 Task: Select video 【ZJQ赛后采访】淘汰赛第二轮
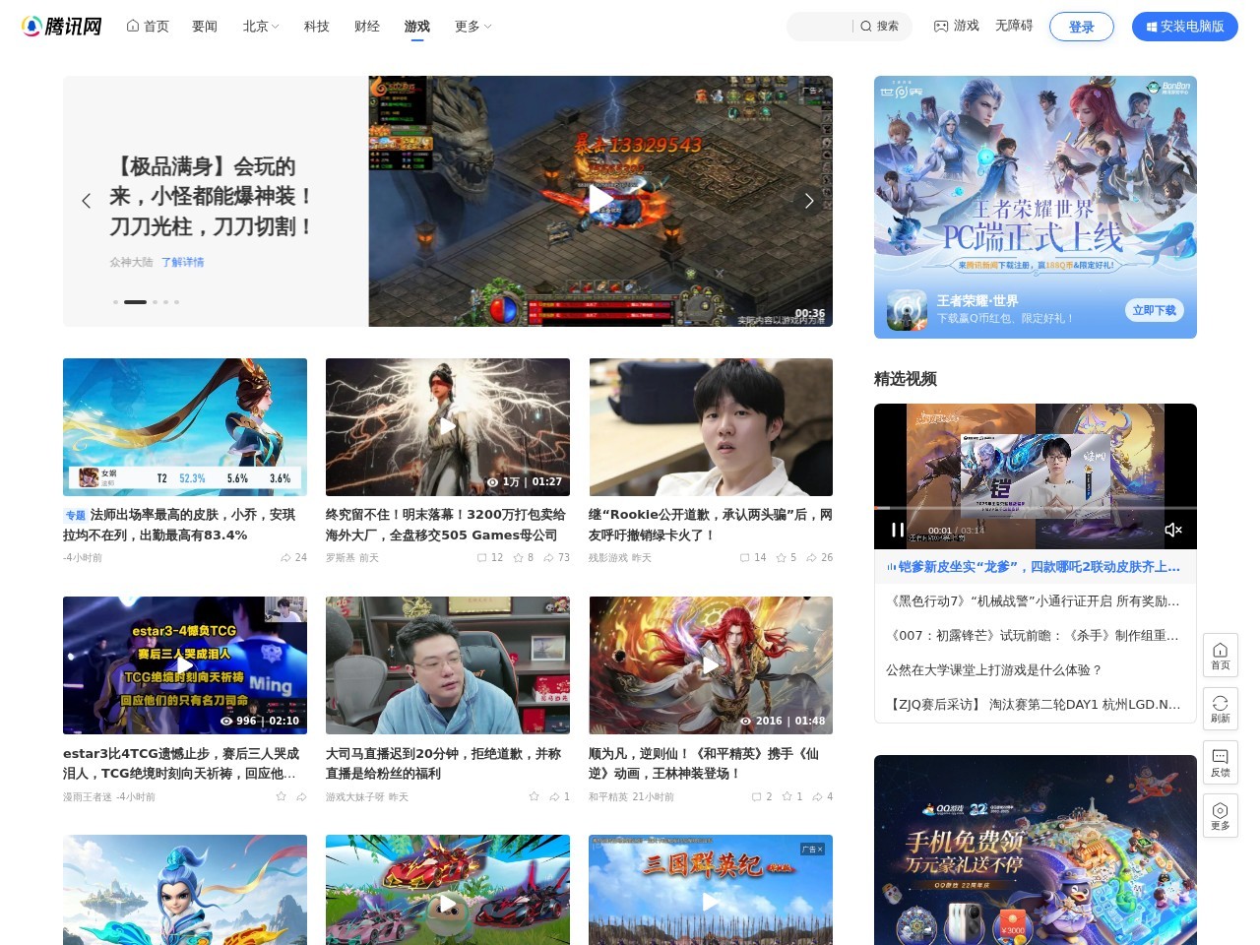pos(1034,704)
